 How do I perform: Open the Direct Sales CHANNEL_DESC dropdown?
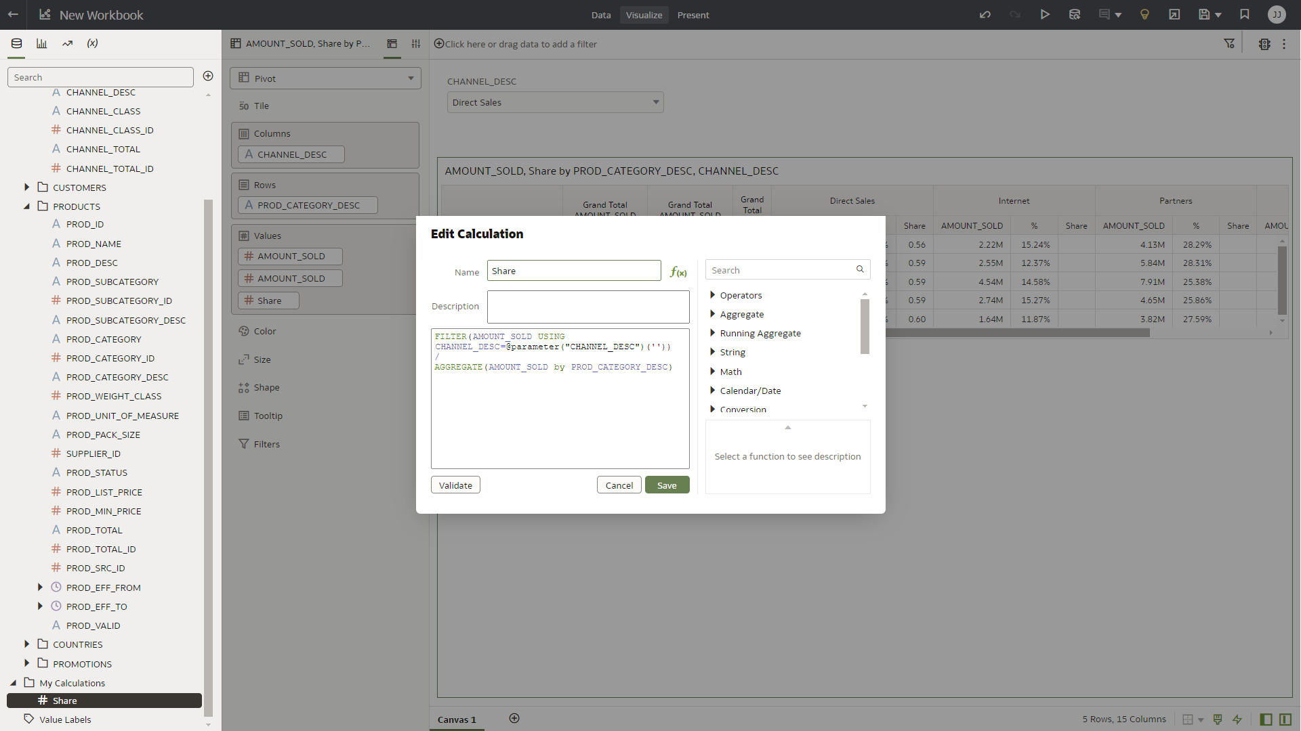click(x=555, y=103)
